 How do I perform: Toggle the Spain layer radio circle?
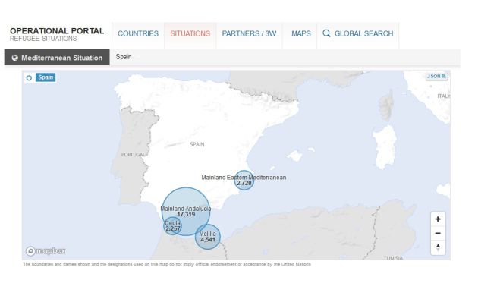click(29, 77)
